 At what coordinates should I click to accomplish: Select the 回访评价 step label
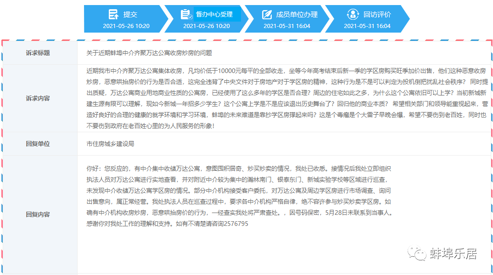pyautogui.click(x=377, y=14)
